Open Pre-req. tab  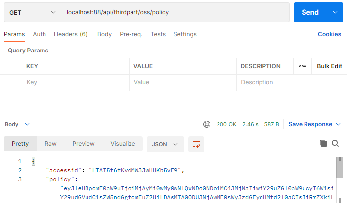coord(131,34)
